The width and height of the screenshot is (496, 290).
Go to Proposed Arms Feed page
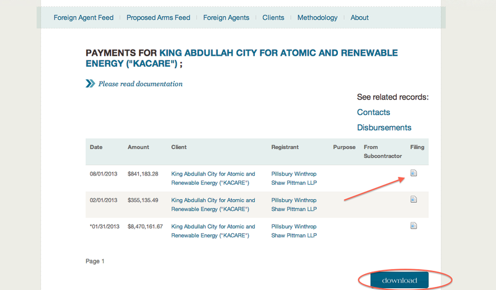click(158, 18)
